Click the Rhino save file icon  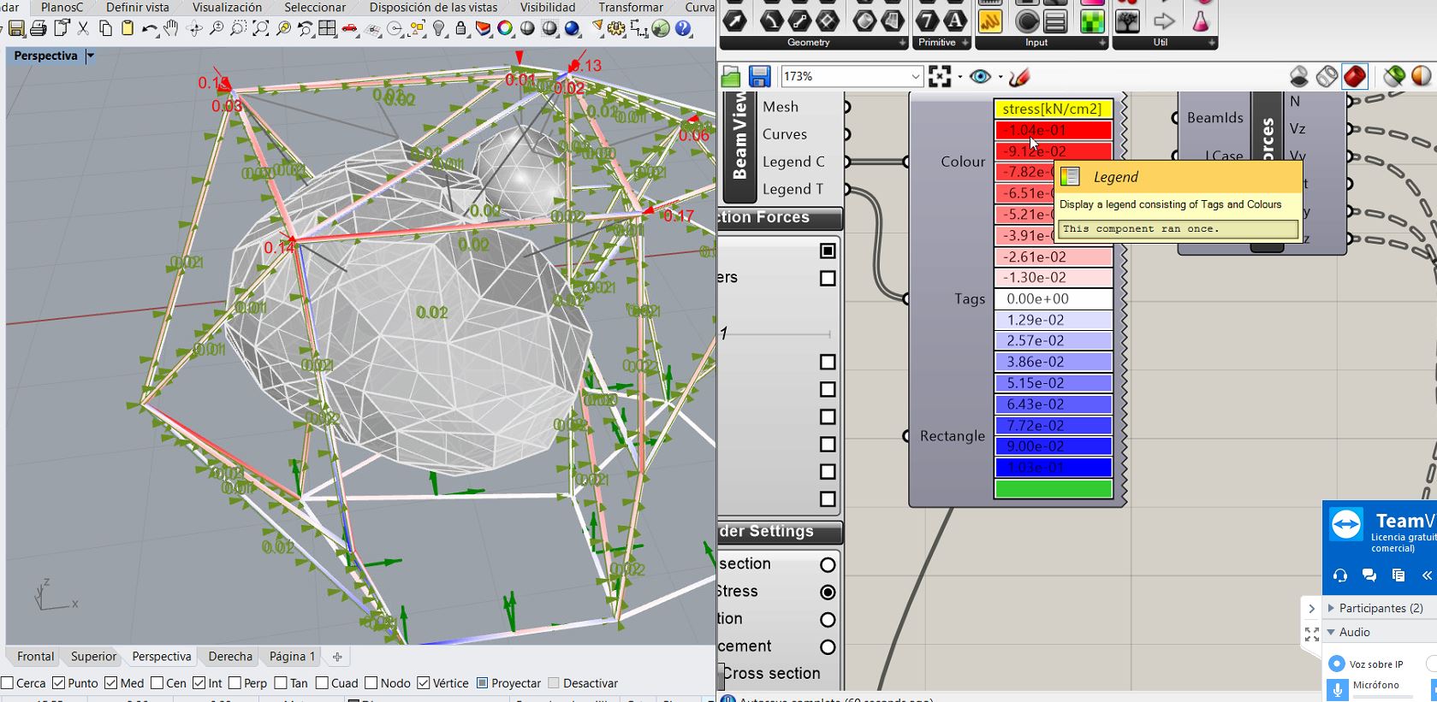16,29
